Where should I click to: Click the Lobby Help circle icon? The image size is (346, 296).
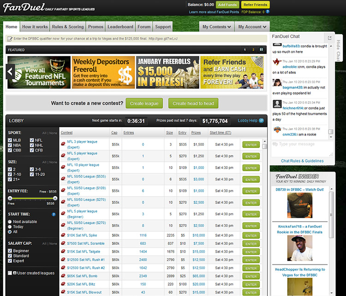pos(261,120)
